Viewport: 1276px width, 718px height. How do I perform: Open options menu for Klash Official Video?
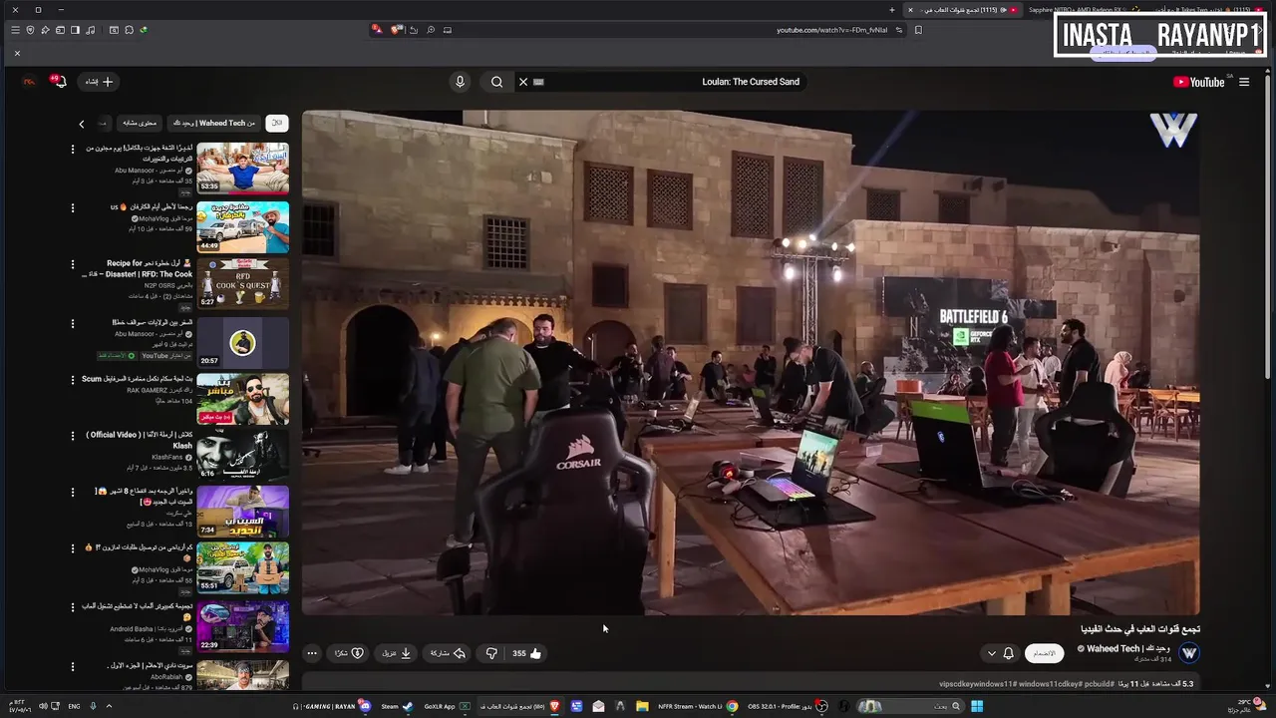[x=72, y=436]
